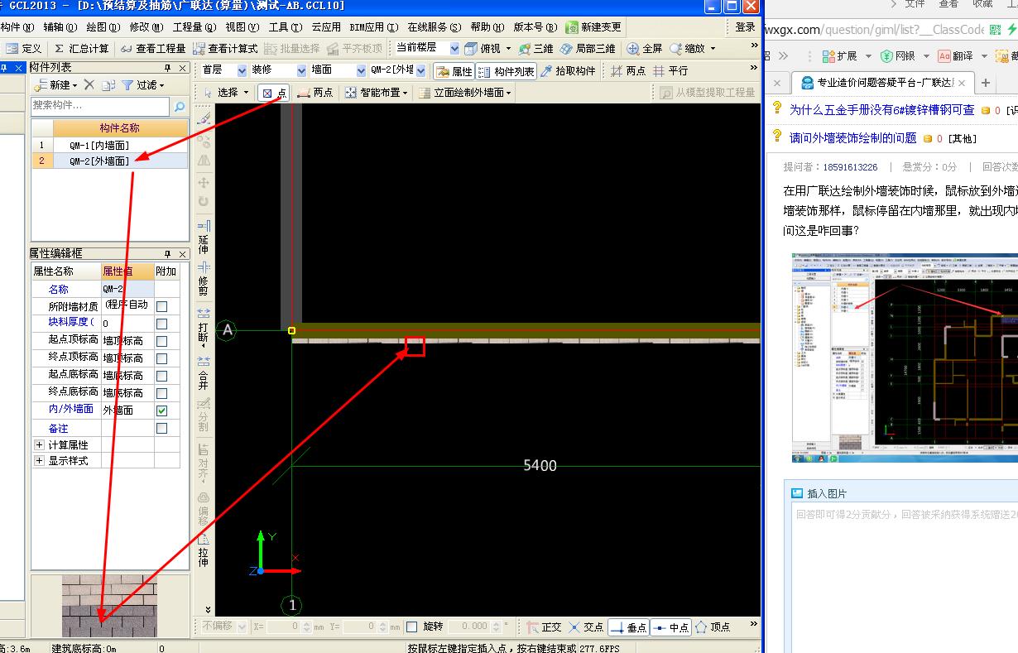1018x653 pixels.
Task: Select 延伸 extend tool
Action: coord(204,238)
